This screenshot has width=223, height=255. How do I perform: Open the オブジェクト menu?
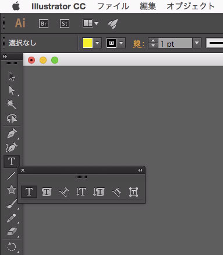[190, 6]
